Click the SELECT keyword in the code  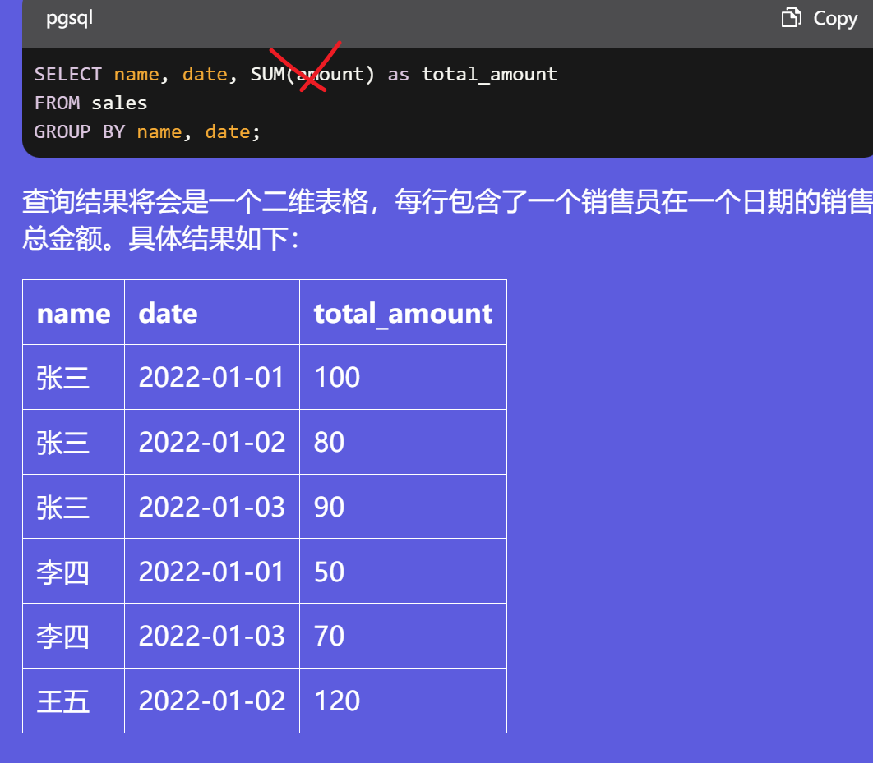point(68,74)
